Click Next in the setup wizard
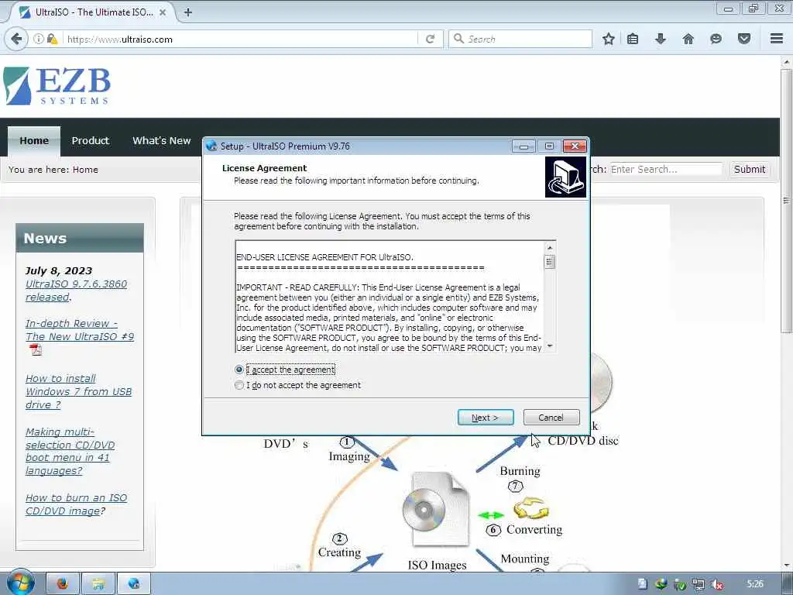 coord(486,418)
